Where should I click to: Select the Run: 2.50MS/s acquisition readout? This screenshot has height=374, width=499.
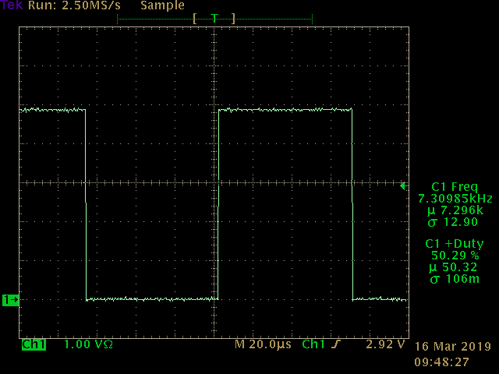click(75, 5)
